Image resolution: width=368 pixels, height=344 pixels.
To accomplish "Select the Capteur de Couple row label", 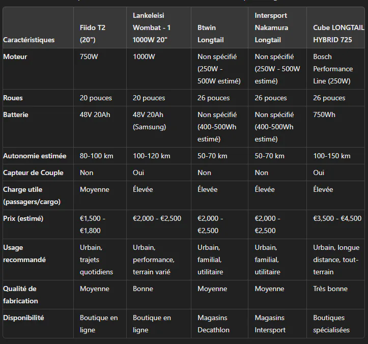I will tap(33, 173).
